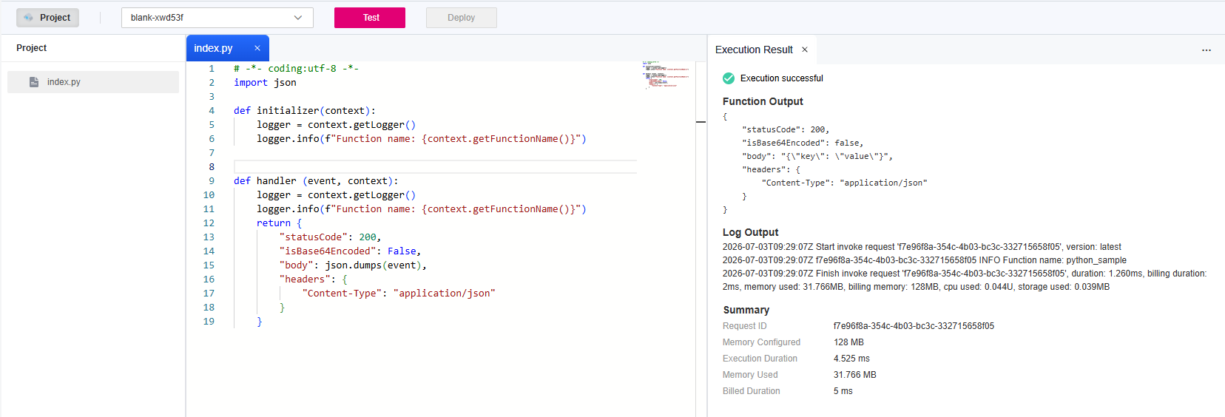Click the Memory Used value 31.766 MB
The image size is (1225, 417).
point(854,375)
